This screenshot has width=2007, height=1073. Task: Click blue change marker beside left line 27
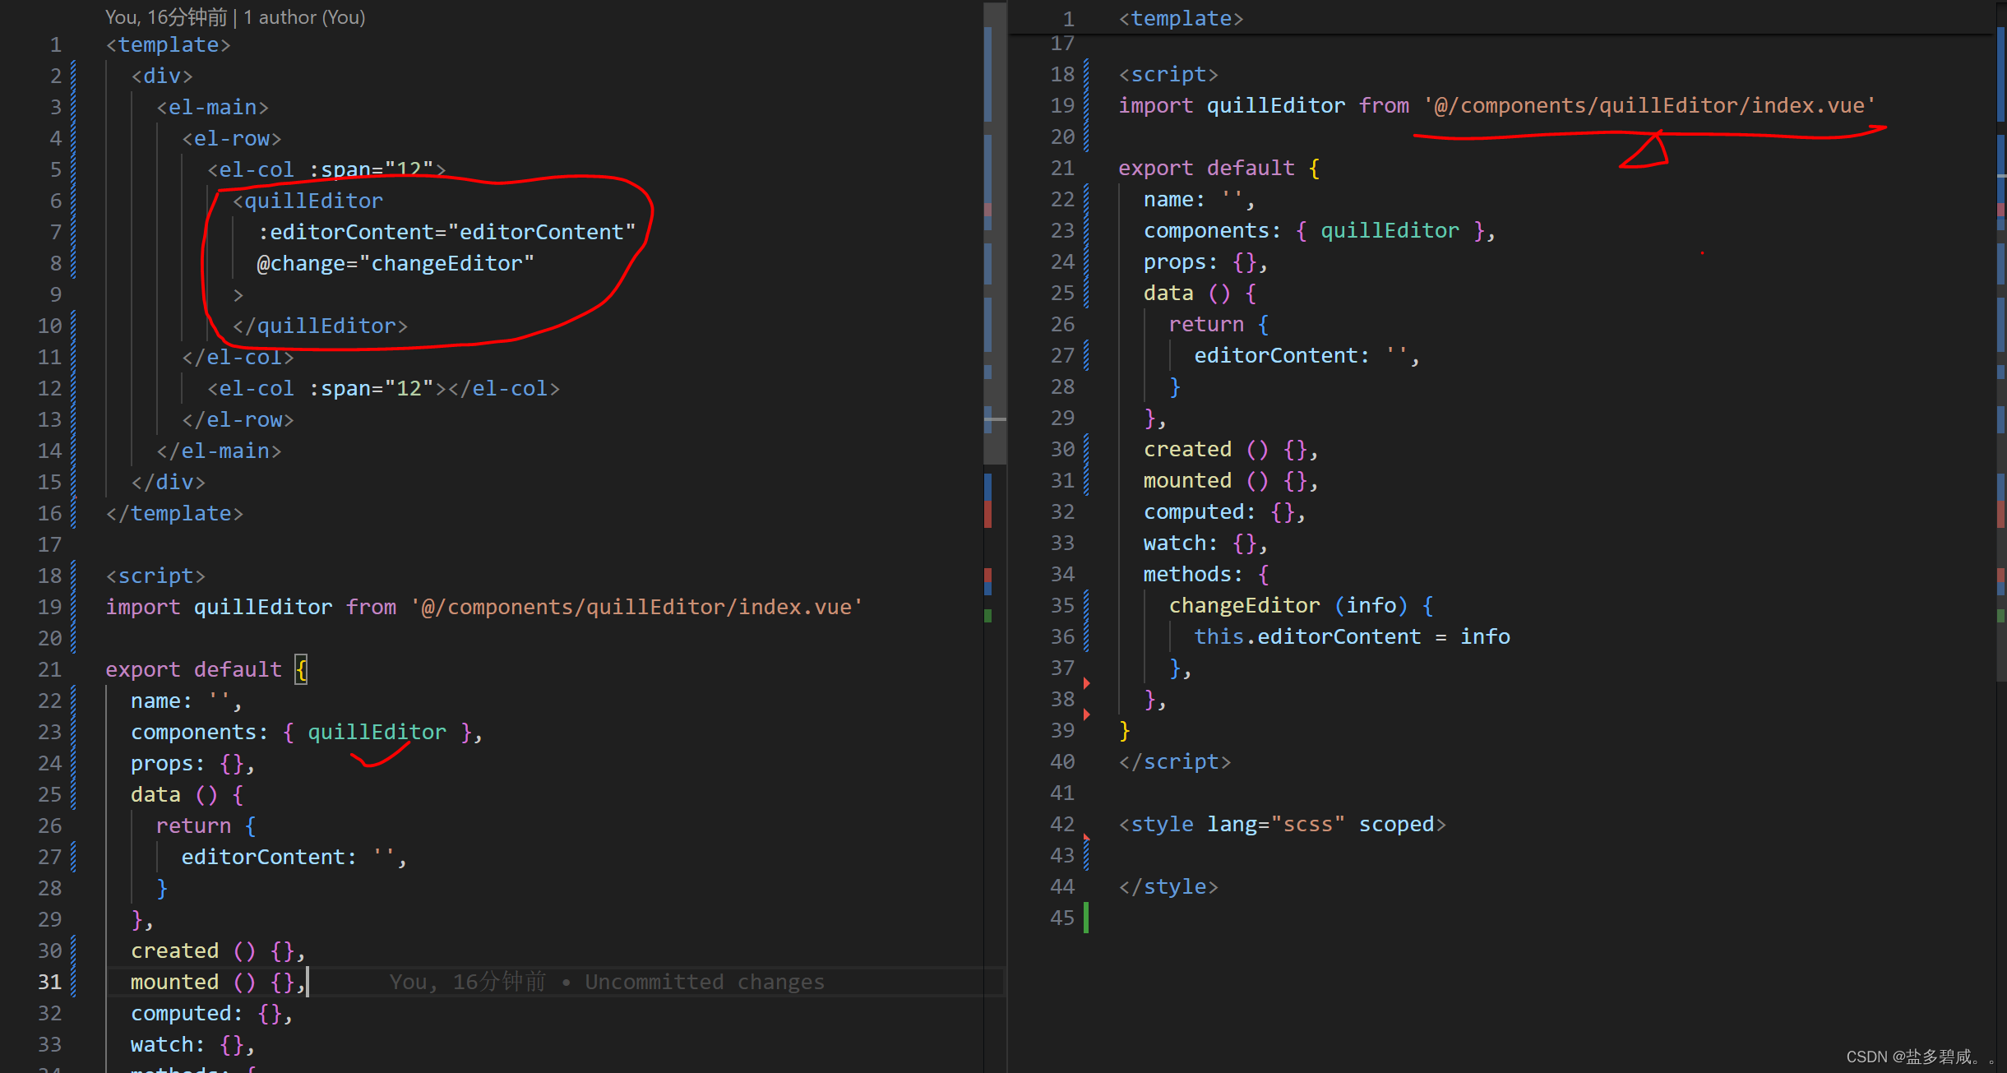[73, 857]
